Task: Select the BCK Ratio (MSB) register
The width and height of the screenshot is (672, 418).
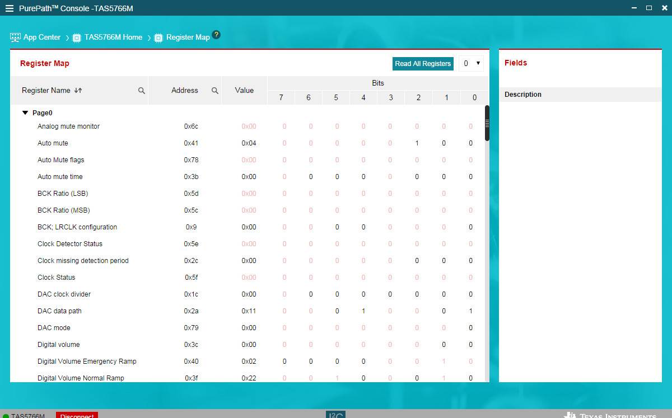Action: [64, 210]
